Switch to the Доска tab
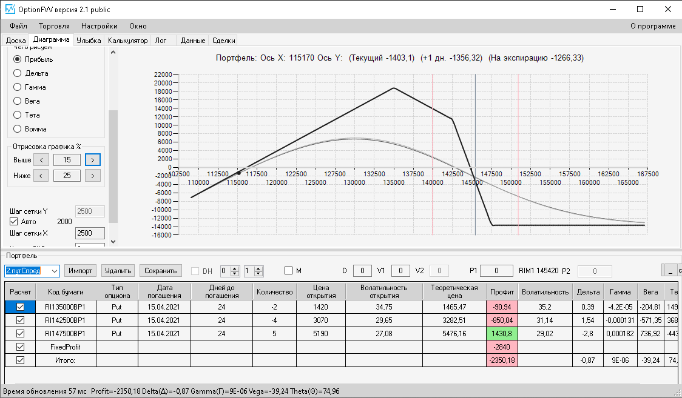Viewport: 682px width, 398px height. click(16, 41)
